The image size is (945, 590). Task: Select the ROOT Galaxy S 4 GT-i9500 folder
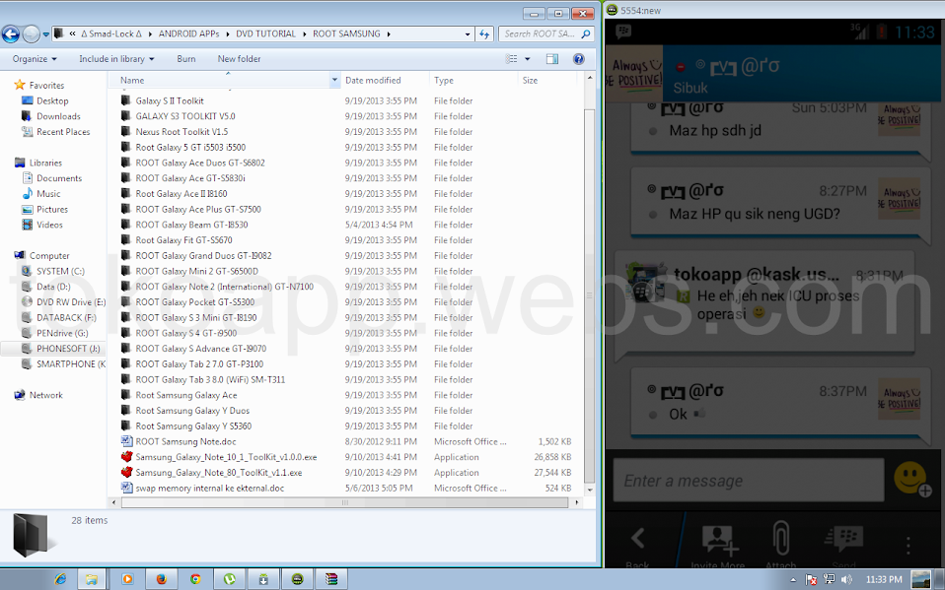pyautogui.click(x=185, y=333)
